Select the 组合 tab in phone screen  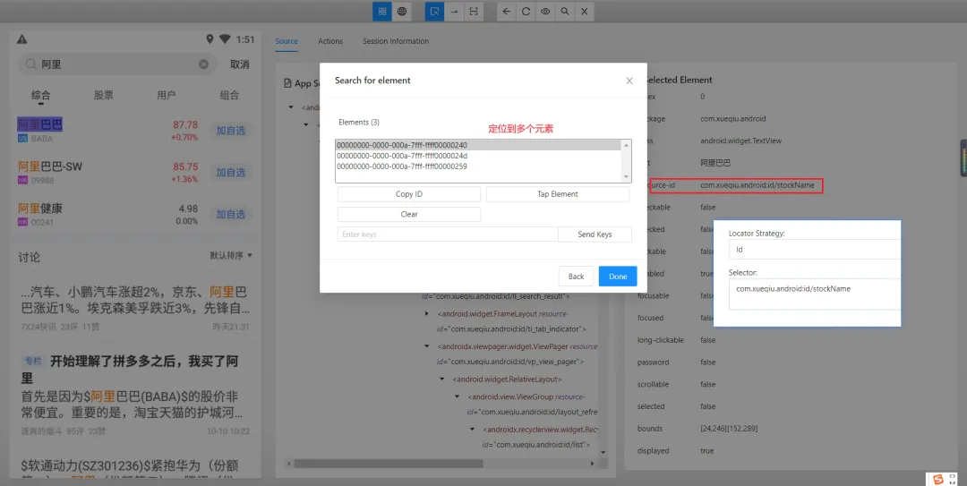coord(229,95)
